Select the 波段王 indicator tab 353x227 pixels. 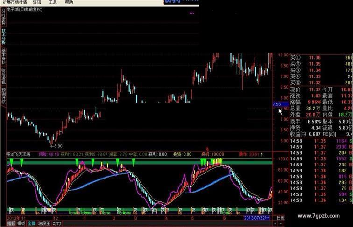[44, 223]
